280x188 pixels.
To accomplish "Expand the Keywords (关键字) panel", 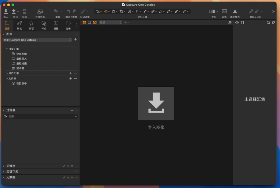I will click(4, 166).
